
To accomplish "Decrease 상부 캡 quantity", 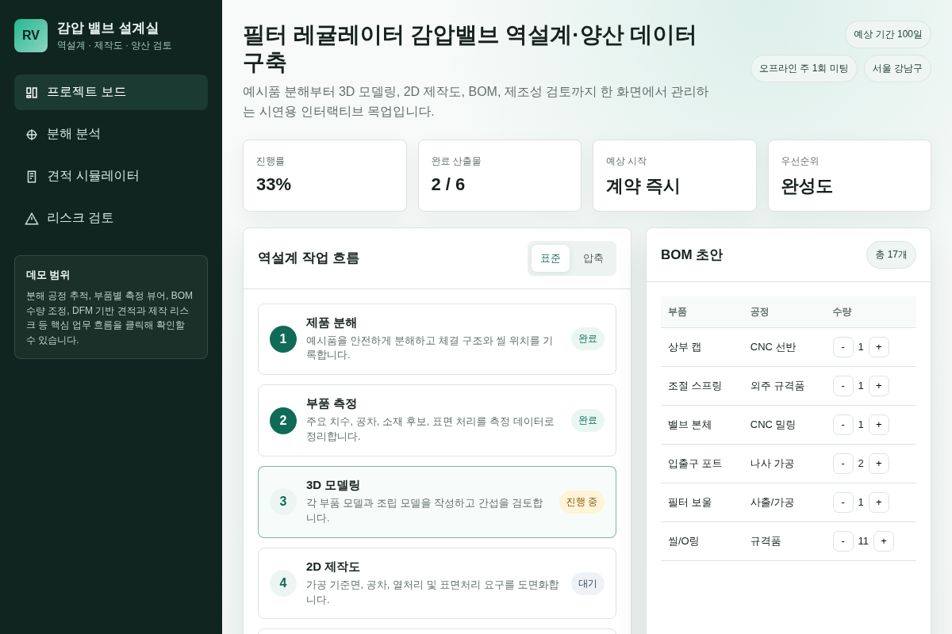I will [x=843, y=347].
